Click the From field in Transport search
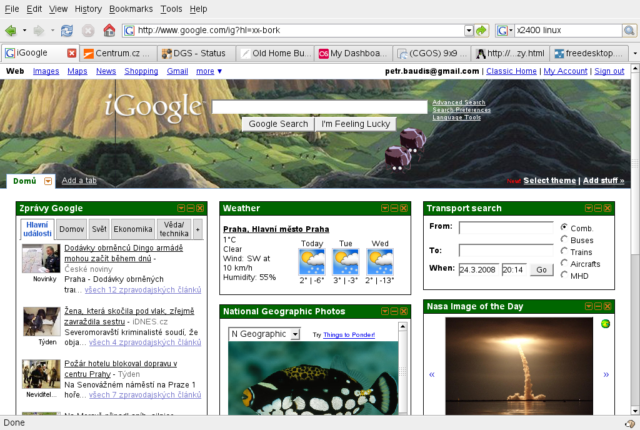The width and height of the screenshot is (640, 430). tap(506, 227)
